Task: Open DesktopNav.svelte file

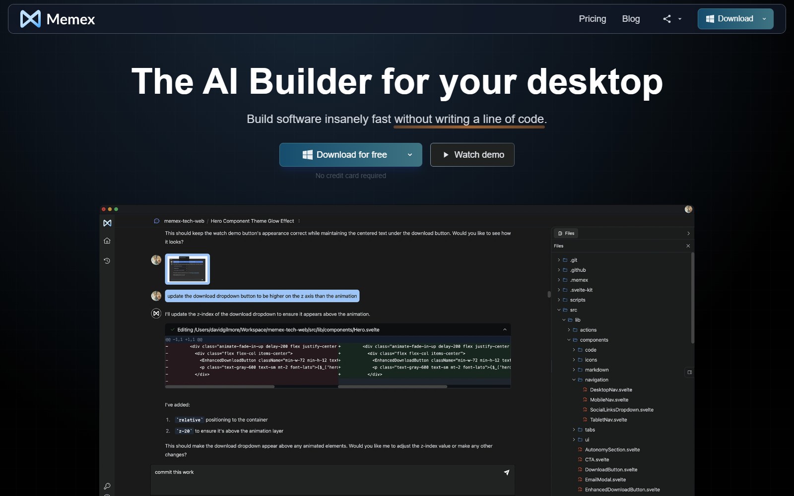Action: point(611,390)
